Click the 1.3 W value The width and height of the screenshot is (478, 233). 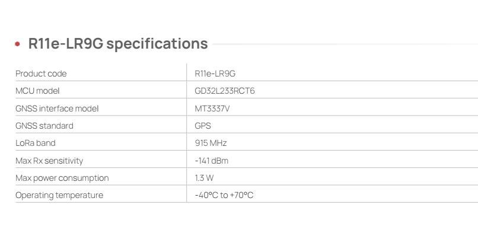click(x=204, y=178)
